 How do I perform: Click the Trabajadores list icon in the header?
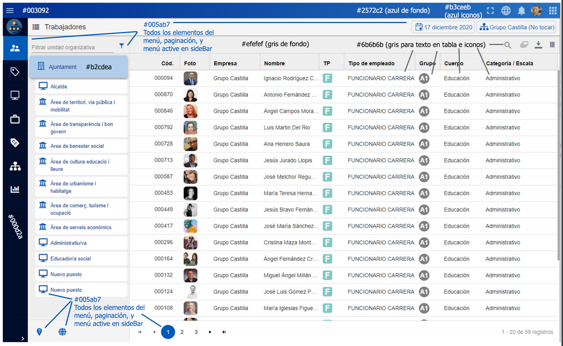[36, 27]
